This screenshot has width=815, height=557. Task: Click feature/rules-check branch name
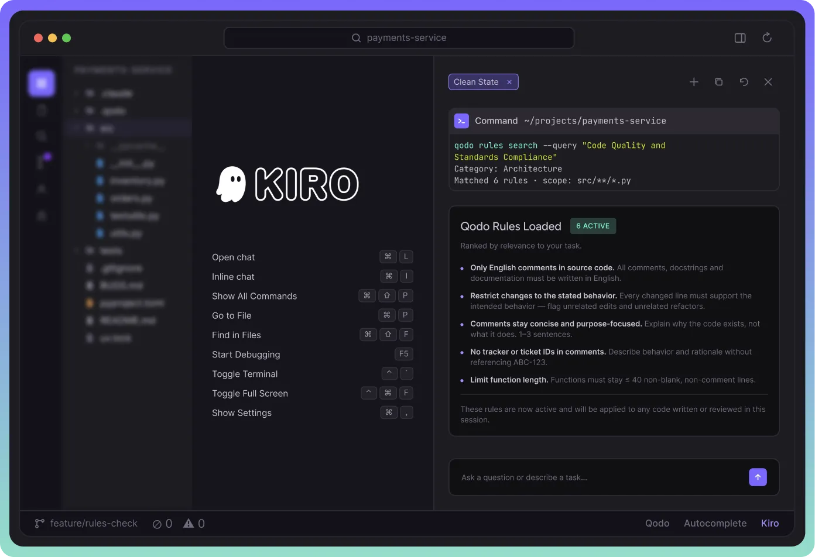[x=94, y=524]
